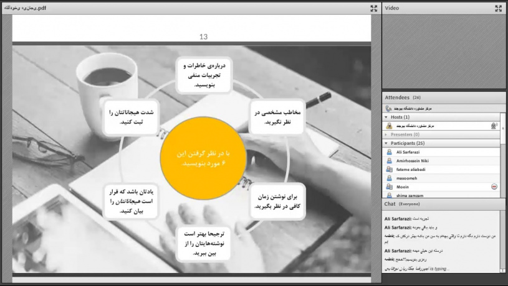This screenshot has width=508, height=286.
Task: Click the typing indicator line in chat
Action: coord(417,269)
